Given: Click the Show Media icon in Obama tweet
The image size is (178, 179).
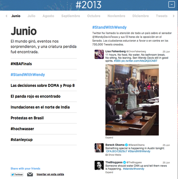Looking at the screenshot, I should click(106, 155).
